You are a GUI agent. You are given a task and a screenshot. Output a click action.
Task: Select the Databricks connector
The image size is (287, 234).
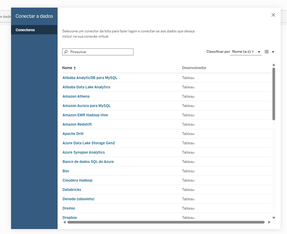[72, 190]
